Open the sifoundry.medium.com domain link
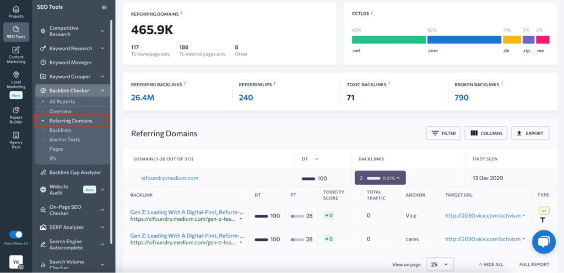This screenshot has height=273, width=564. click(x=170, y=178)
